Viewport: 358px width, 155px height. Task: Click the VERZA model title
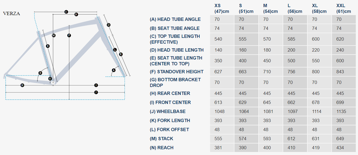tap(12, 14)
